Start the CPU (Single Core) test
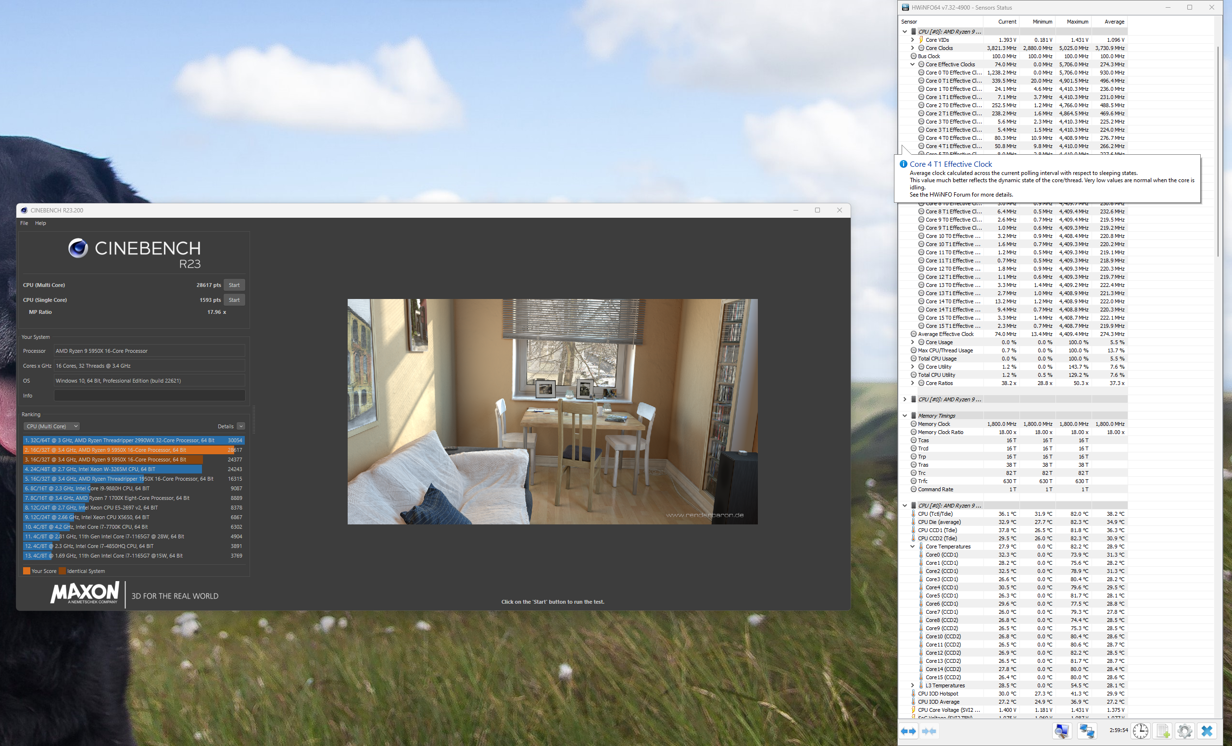Viewport: 1232px width, 746px height. click(x=234, y=300)
